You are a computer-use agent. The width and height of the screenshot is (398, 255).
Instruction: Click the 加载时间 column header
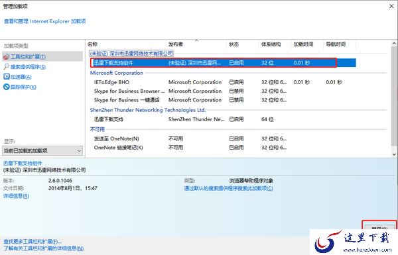point(303,44)
